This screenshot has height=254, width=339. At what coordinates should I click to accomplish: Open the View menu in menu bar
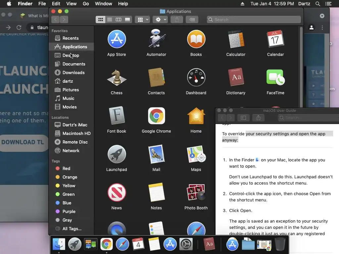point(72,4)
